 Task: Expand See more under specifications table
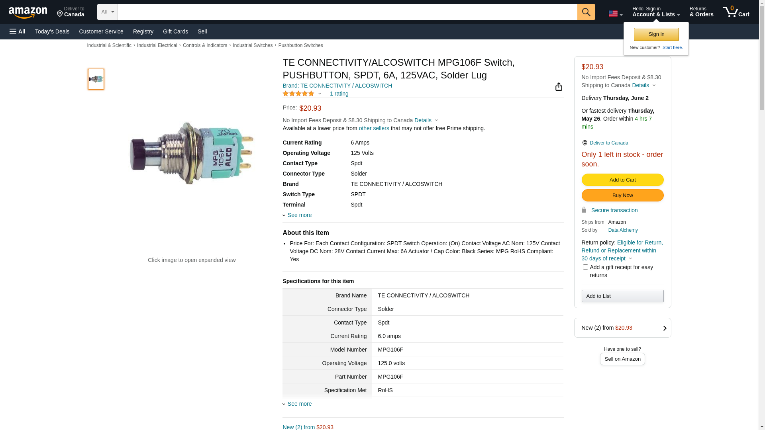(x=299, y=404)
